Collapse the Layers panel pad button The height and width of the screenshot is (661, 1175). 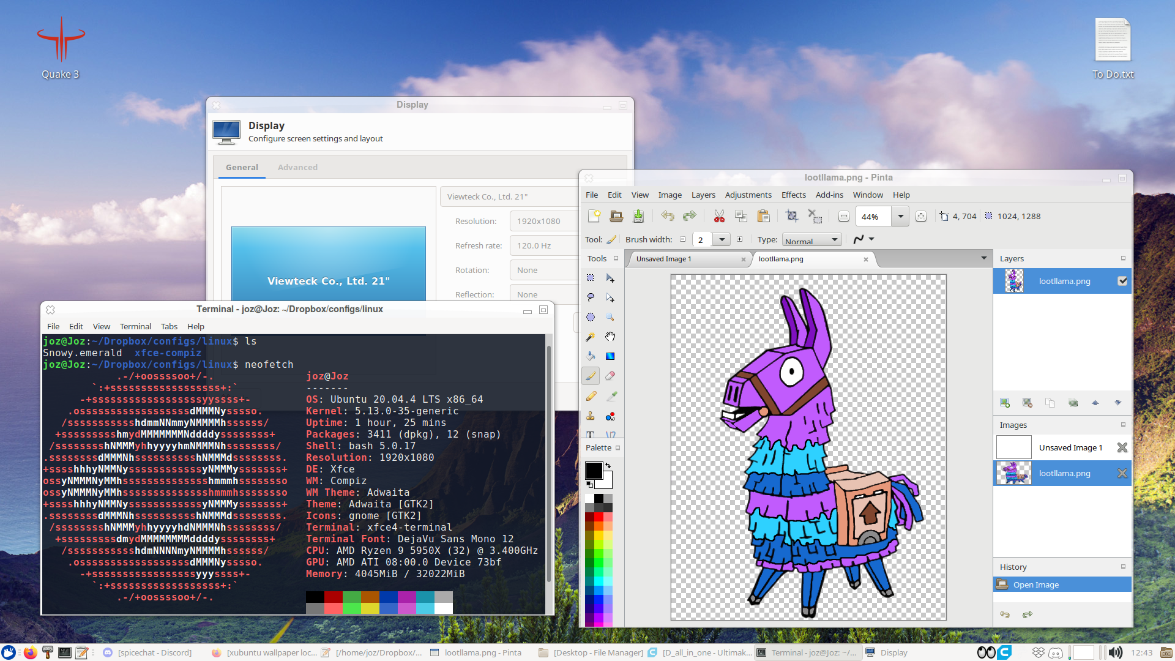[1123, 258]
